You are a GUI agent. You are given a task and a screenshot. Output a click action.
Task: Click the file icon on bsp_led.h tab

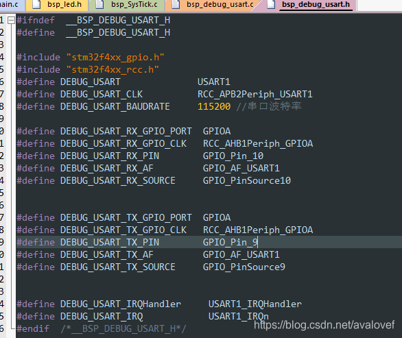(x=36, y=4)
